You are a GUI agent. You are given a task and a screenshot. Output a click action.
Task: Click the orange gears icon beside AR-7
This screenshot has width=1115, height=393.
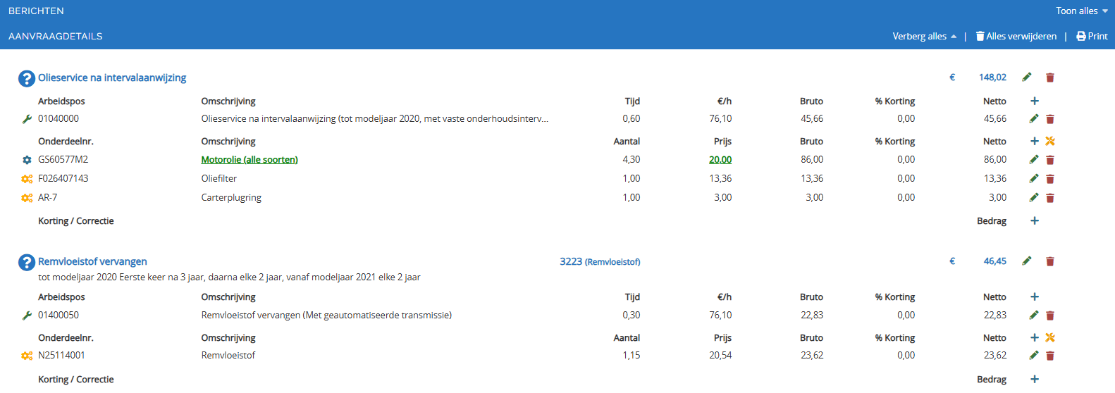tap(27, 198)
